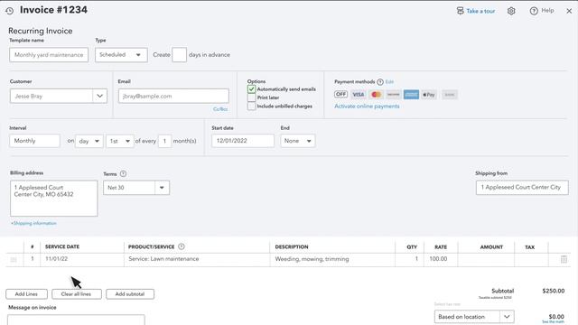Viewport: 578px width, 325px height.
Task: Click the Interval Monthly field
Action: coord(34,141)
